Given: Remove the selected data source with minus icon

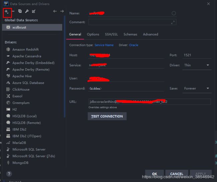Looking at the screenshot, I should 13,11.
